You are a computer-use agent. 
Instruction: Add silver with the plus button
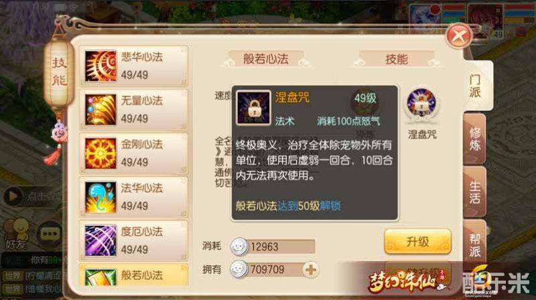click(x=310, y=270)
